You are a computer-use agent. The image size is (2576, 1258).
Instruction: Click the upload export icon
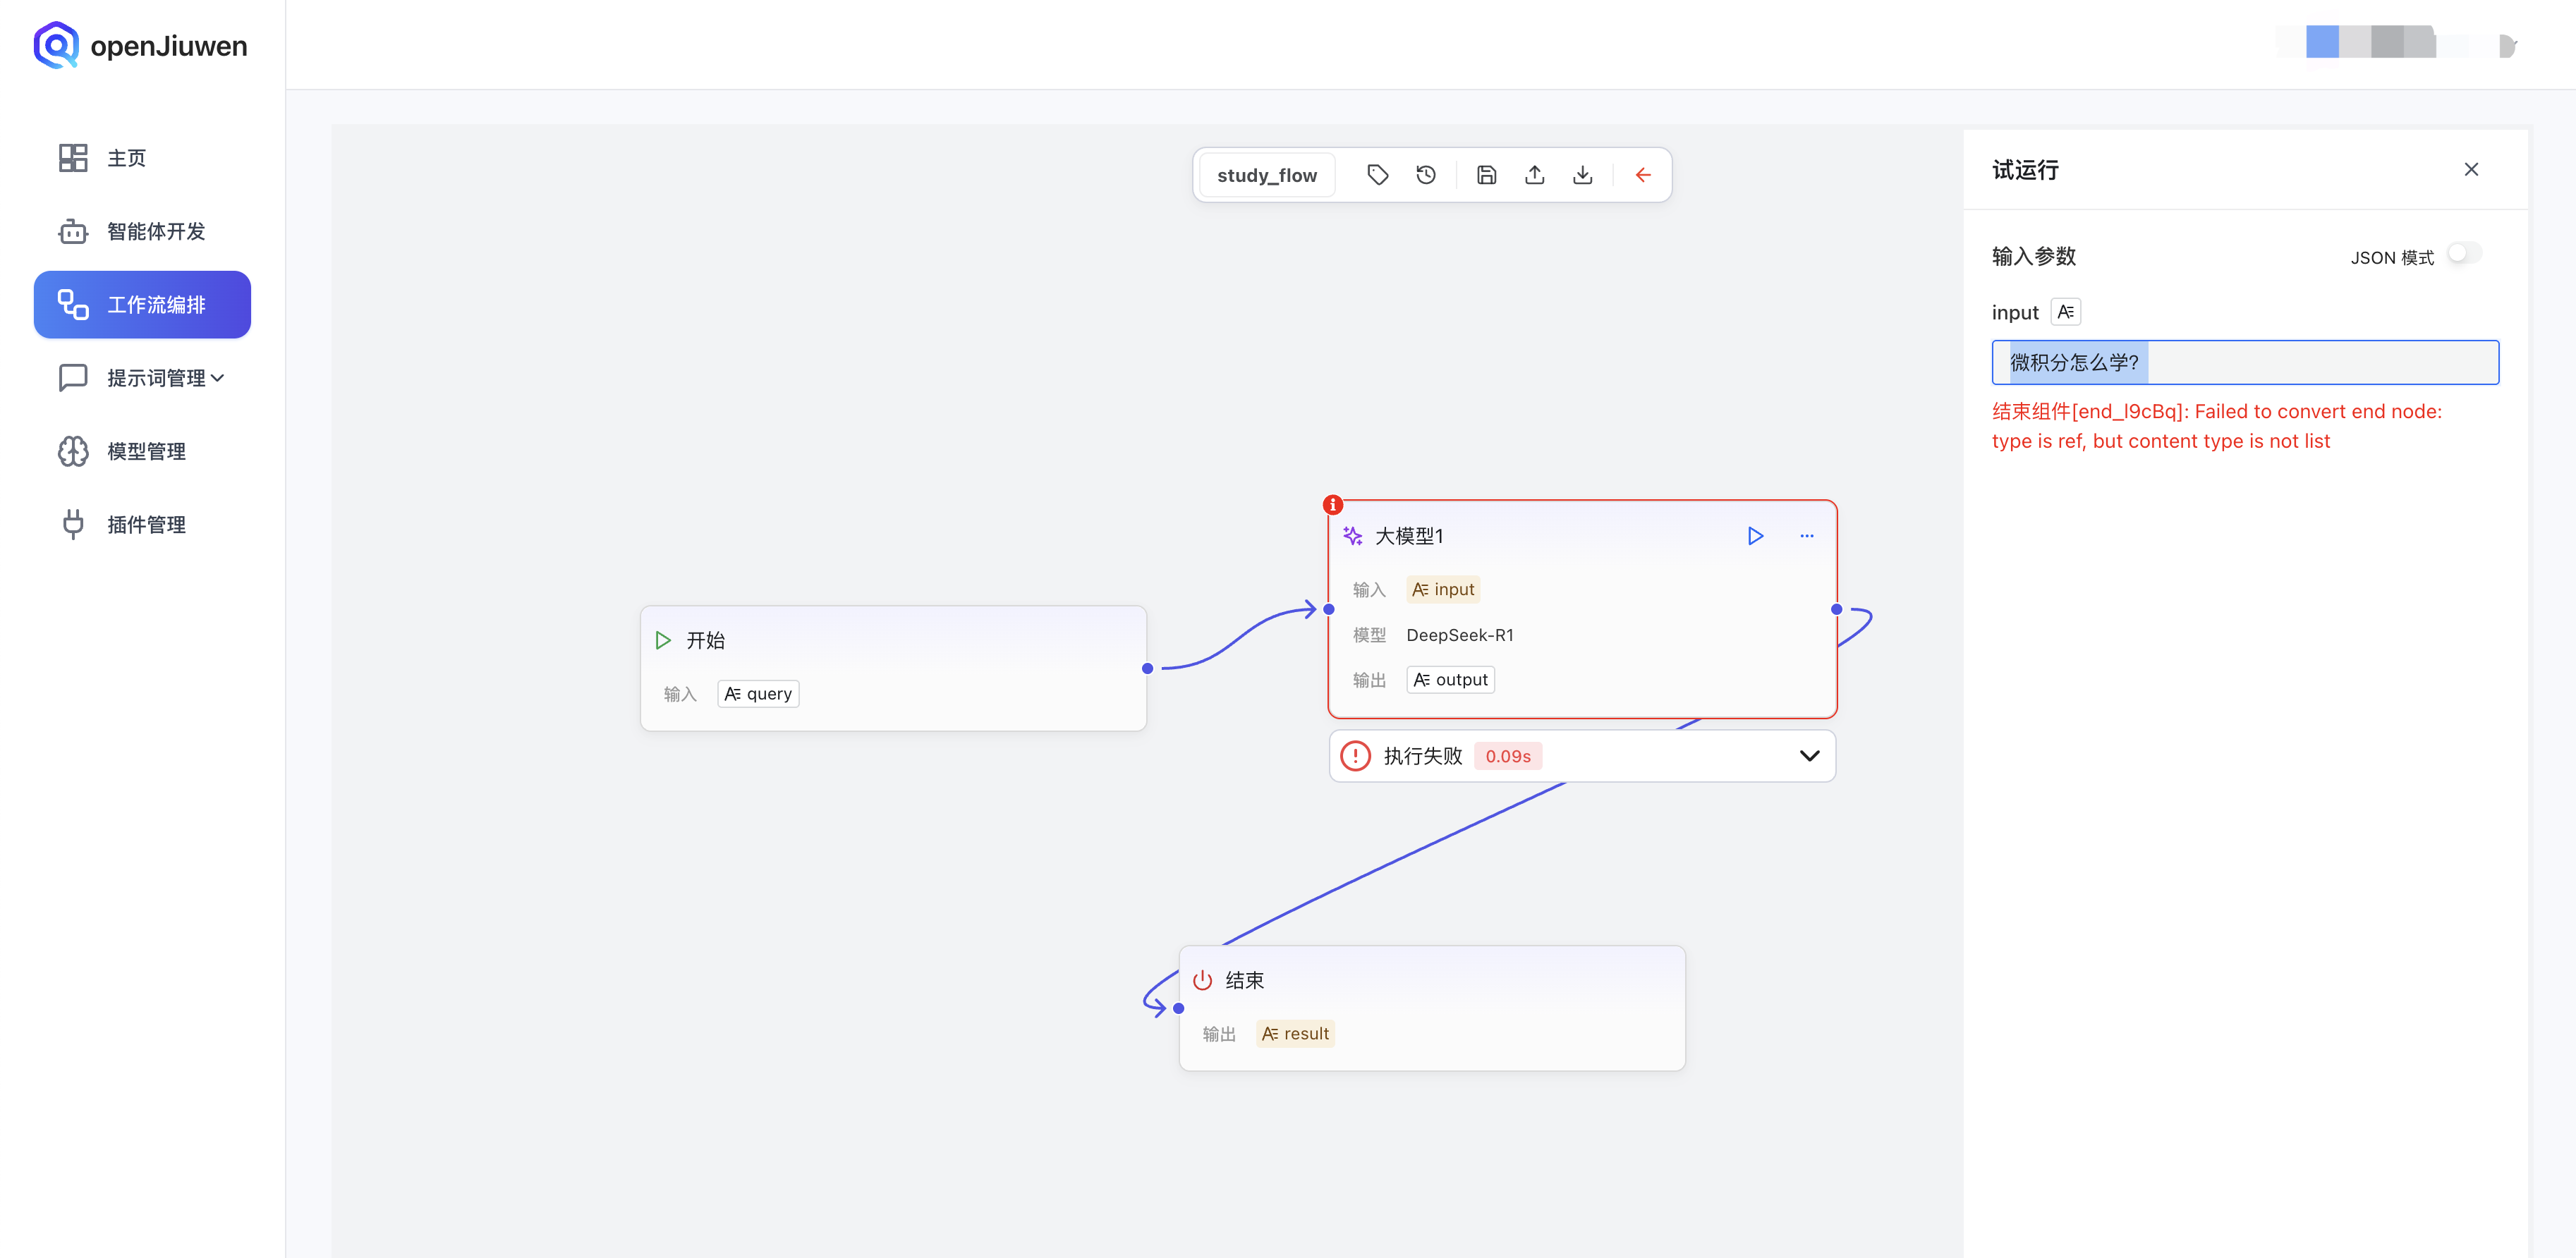pos(1534,175)
